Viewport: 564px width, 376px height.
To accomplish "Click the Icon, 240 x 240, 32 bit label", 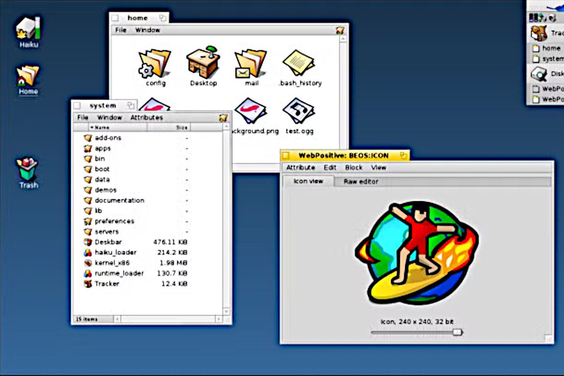I will (417, 322).
